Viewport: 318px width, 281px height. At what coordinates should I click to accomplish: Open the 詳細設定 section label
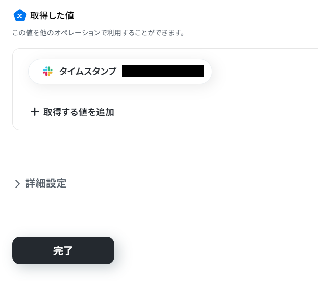pyautogui.click(x=46, y=184)
